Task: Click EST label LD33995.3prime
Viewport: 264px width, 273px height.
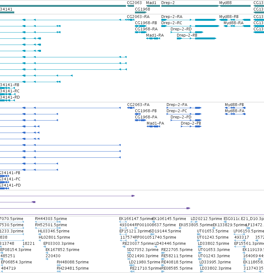Action: 215,262
